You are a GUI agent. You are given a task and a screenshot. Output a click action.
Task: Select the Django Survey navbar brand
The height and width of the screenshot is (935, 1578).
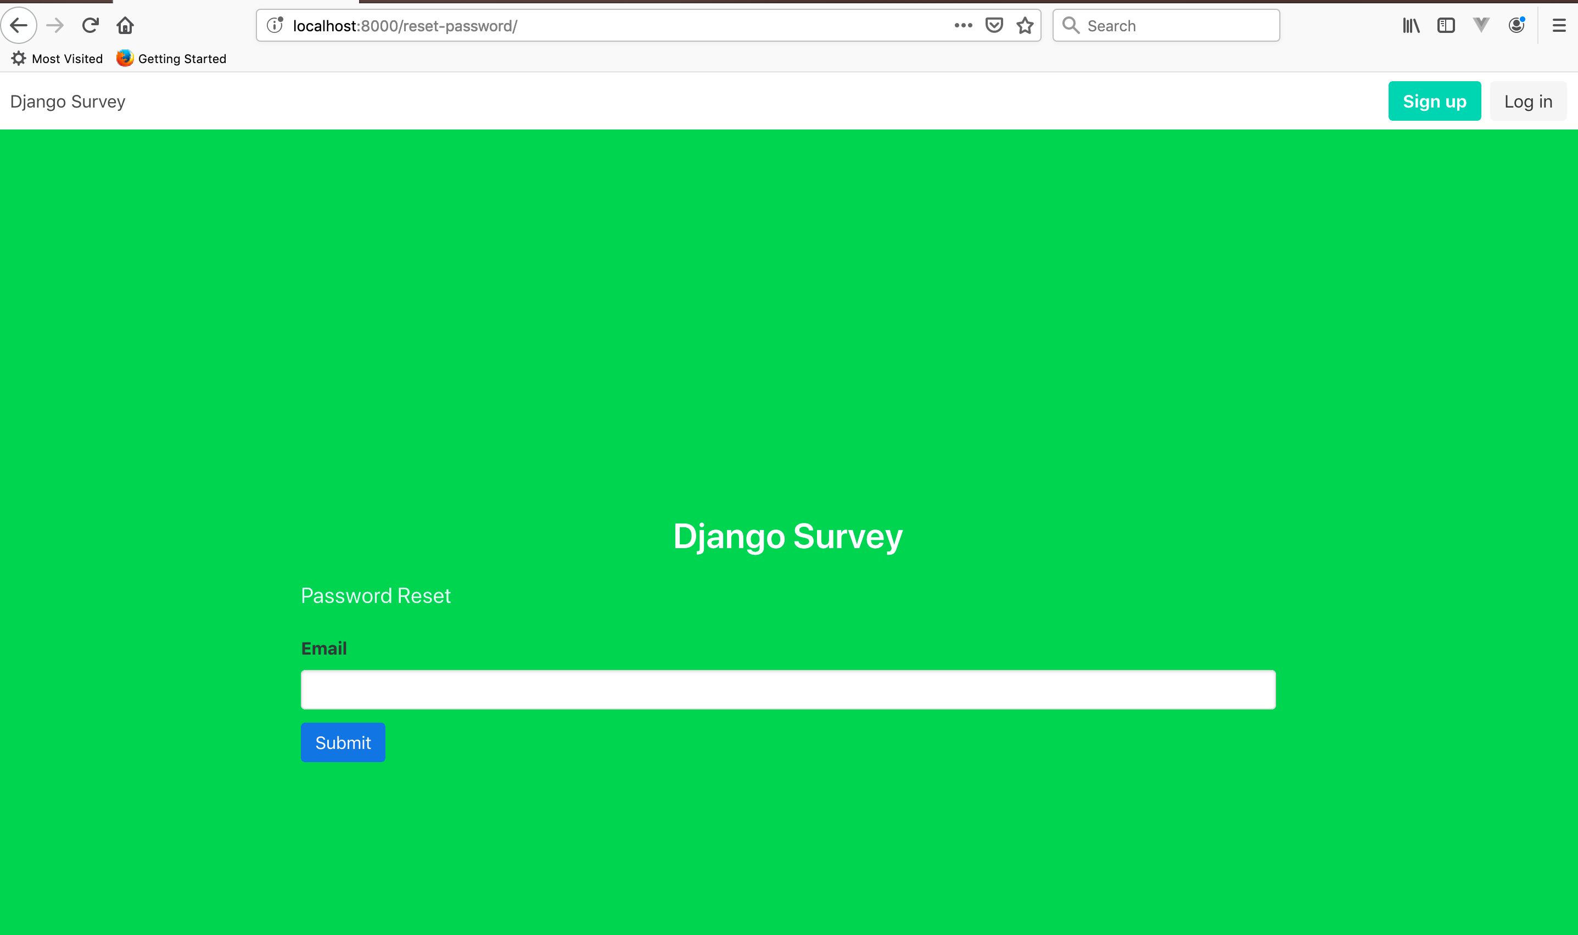click(x=68, y=102)
